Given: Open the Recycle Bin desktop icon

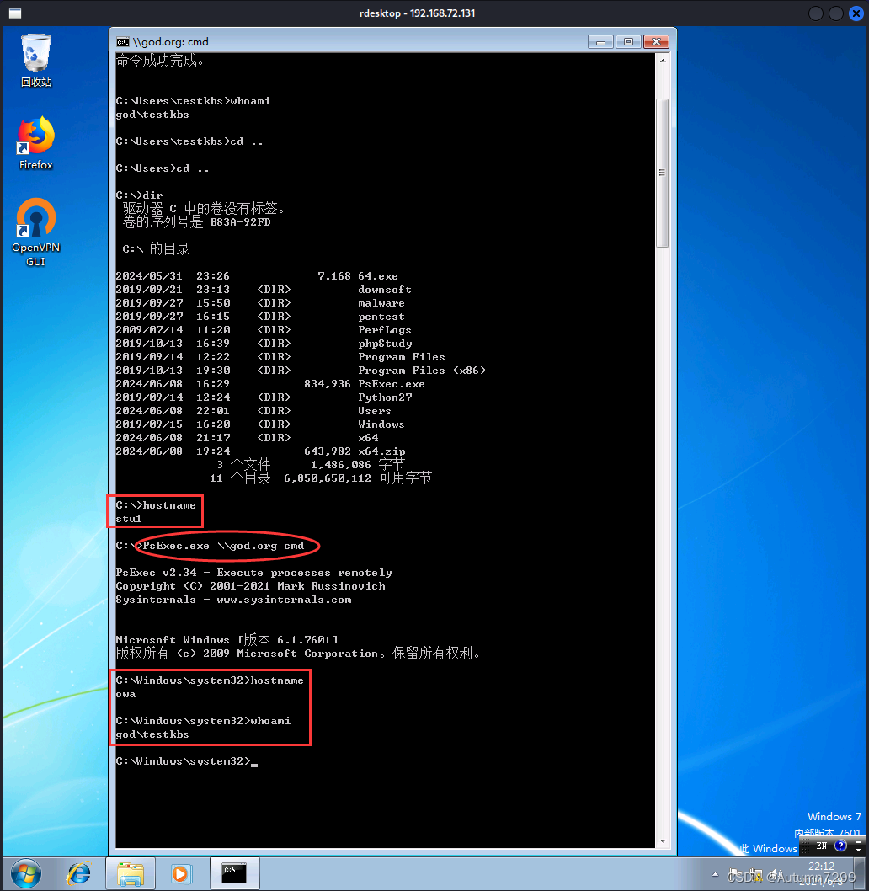Looking at the screenshot, I should click(x=36, y=61).
